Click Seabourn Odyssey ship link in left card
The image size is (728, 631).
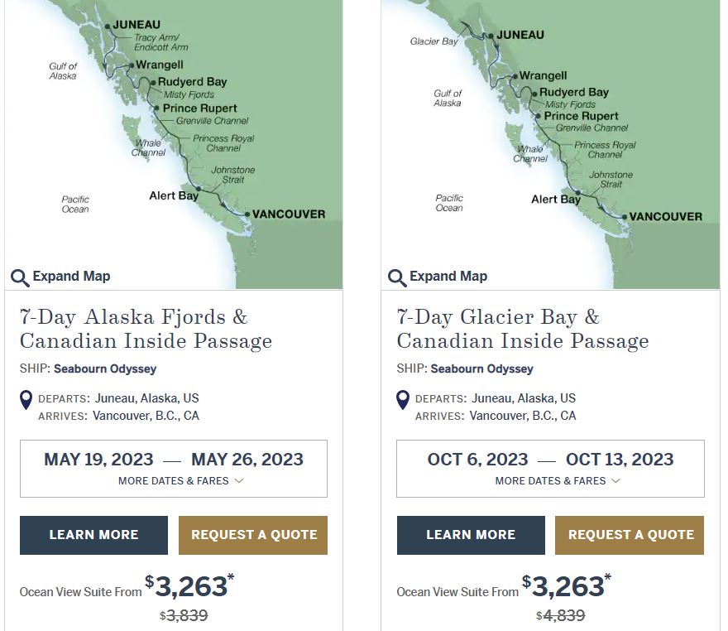point(105,369)
